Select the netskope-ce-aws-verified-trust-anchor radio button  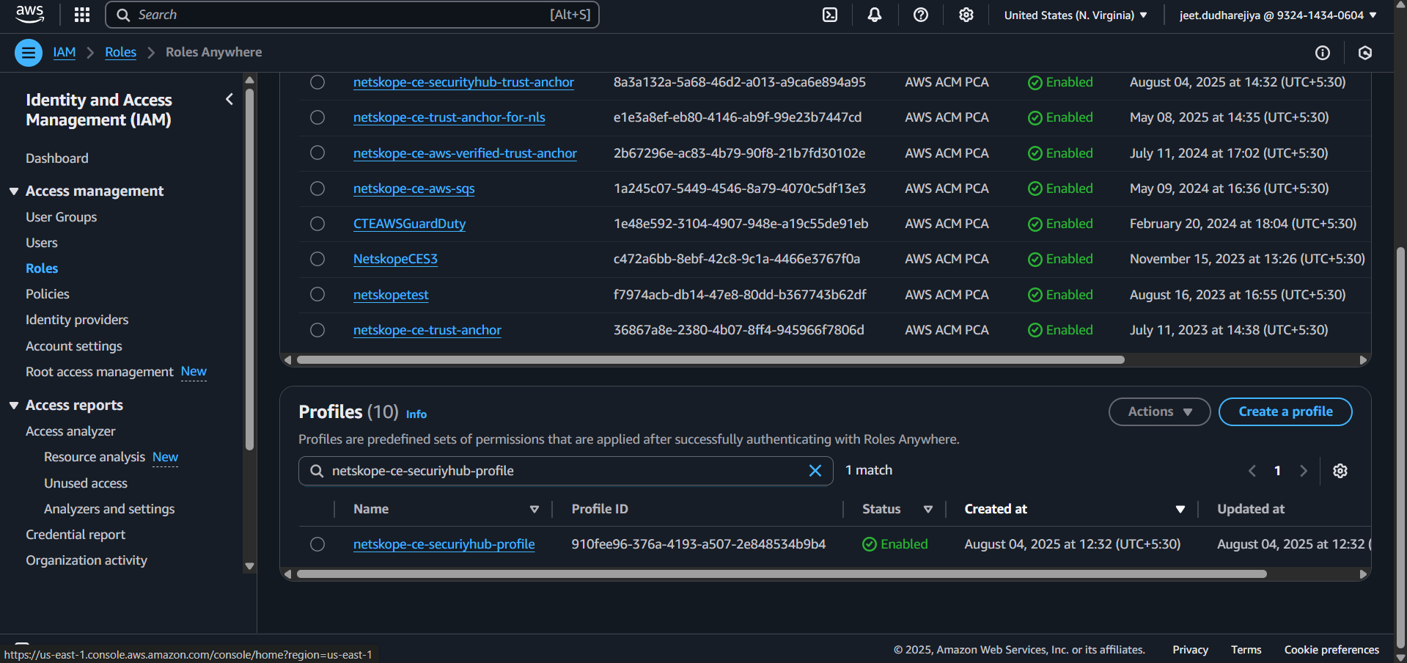tap(317, 153)
